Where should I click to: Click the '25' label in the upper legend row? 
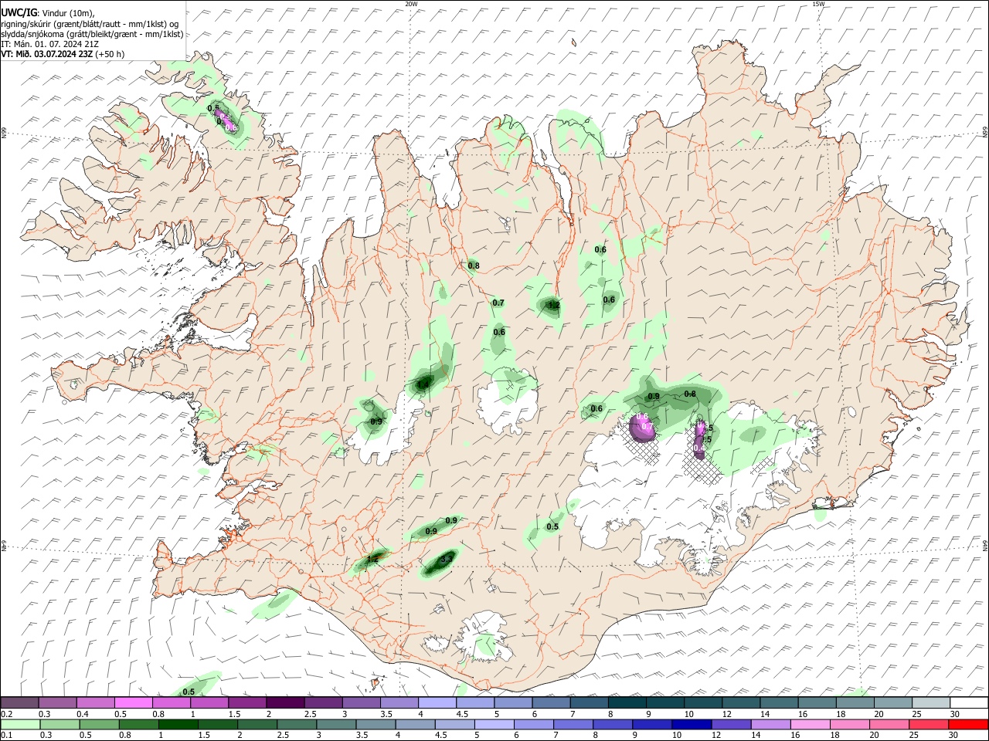pos(916,714)
